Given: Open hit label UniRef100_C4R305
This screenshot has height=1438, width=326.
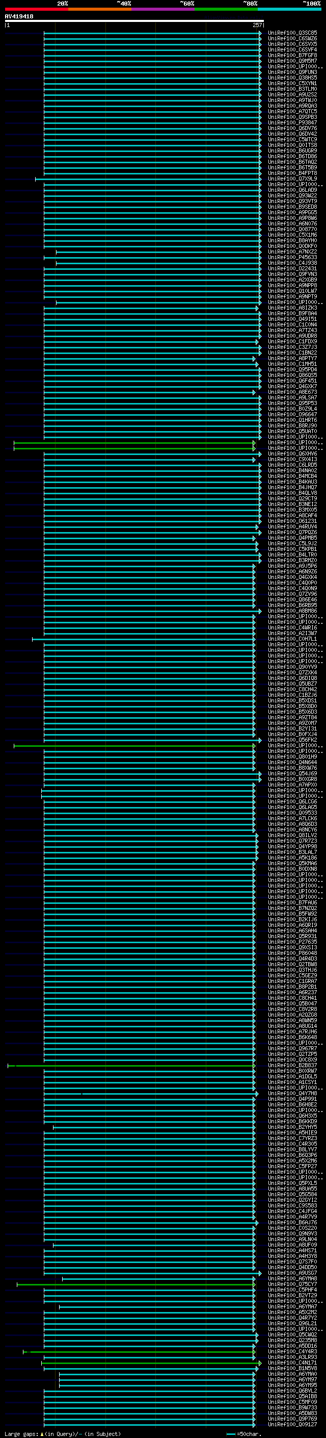Looking at the screenshot, I should 292,1144.
